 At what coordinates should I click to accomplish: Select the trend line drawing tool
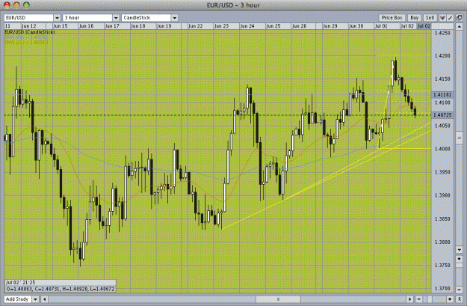pos(451,18)
